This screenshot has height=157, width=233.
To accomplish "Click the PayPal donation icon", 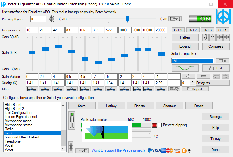I will 150,150.
